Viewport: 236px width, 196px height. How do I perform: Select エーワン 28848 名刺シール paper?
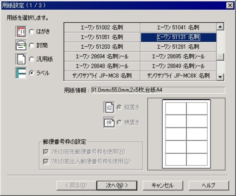click(102, 66)
